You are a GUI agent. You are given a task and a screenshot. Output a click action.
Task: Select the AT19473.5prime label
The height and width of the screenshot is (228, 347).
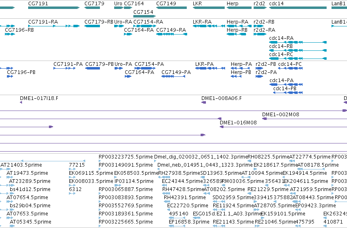coord(27,173)
